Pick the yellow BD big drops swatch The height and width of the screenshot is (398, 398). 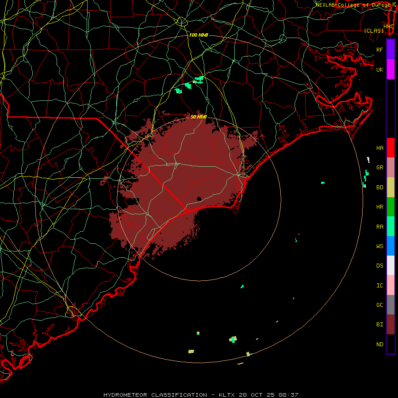point(390,188)
